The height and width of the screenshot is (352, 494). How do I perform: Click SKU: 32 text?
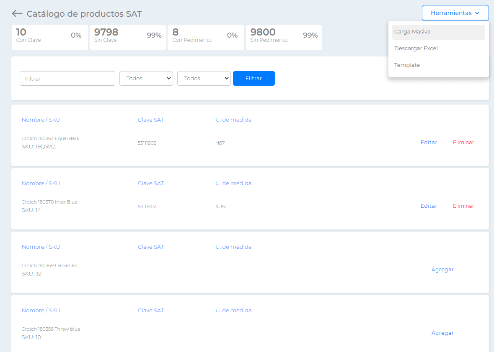click(31, 274)
